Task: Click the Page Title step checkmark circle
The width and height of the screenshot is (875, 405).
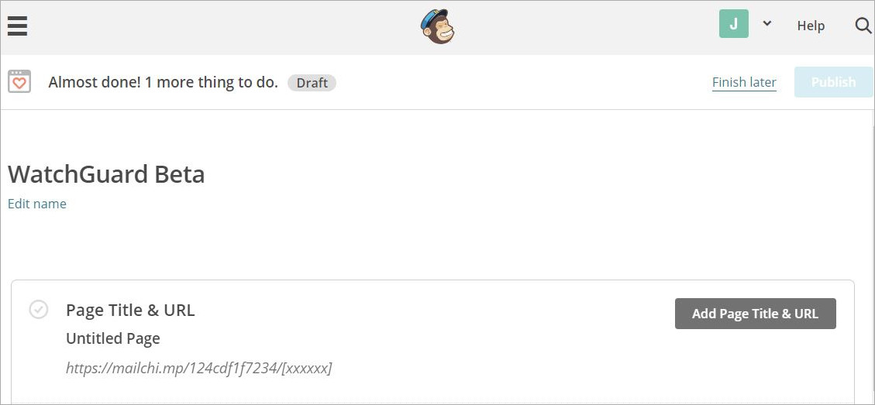Action: pos(39,310)
